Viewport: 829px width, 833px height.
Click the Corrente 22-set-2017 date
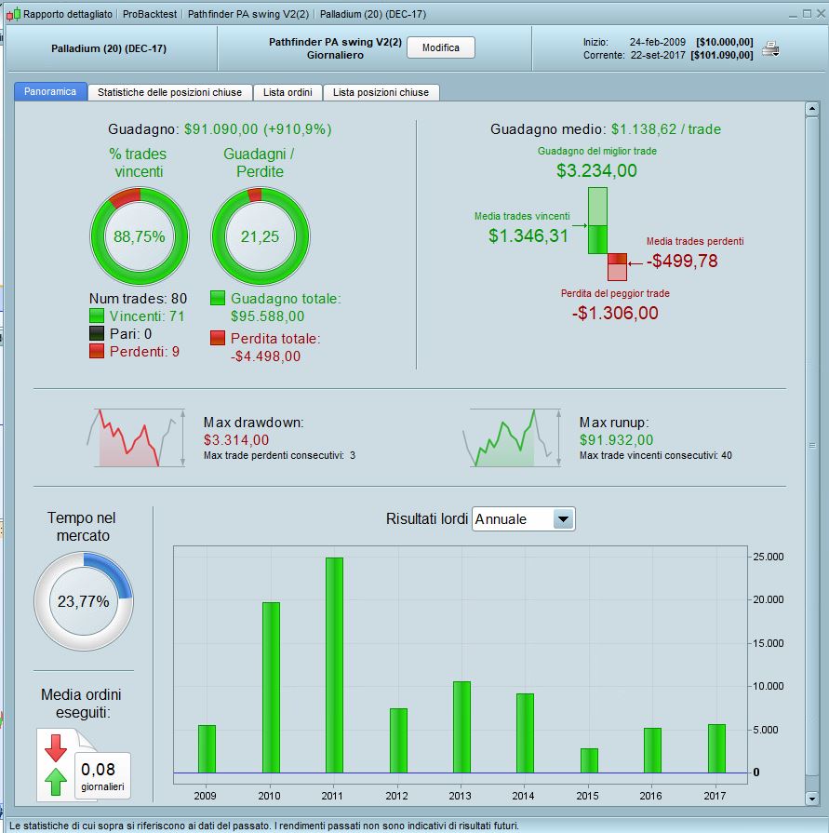click(x=658, y=55)
